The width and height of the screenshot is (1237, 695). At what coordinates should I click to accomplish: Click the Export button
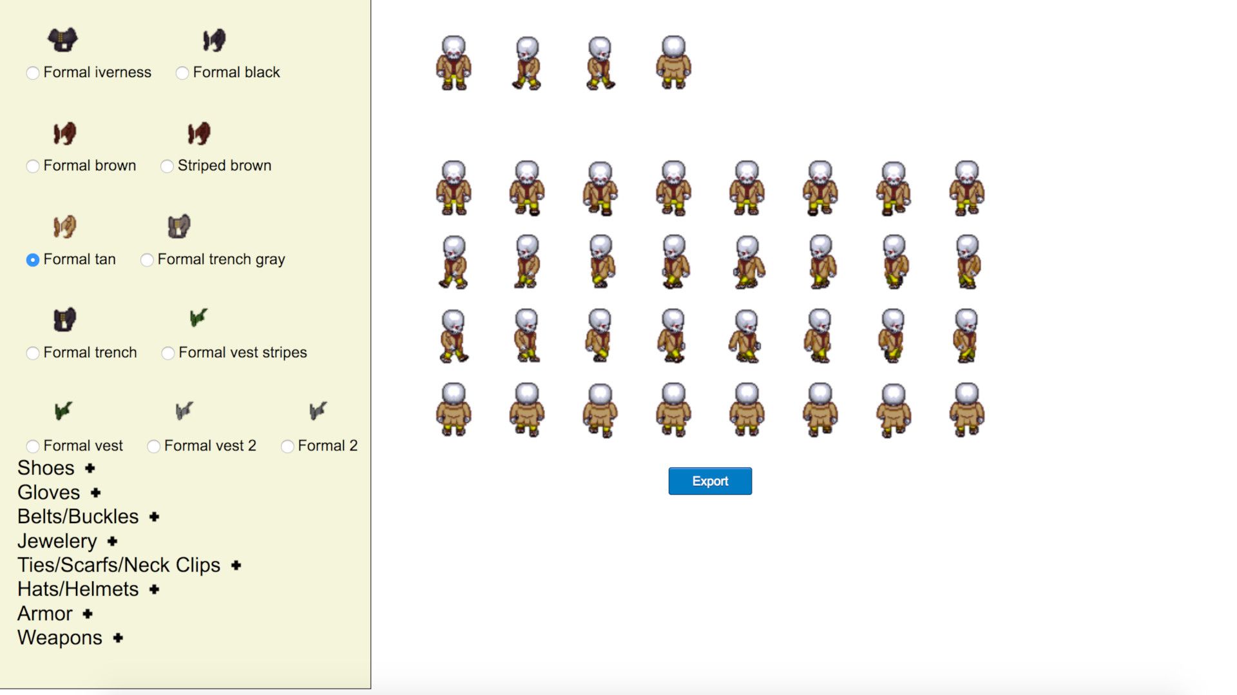click(710, 481)
